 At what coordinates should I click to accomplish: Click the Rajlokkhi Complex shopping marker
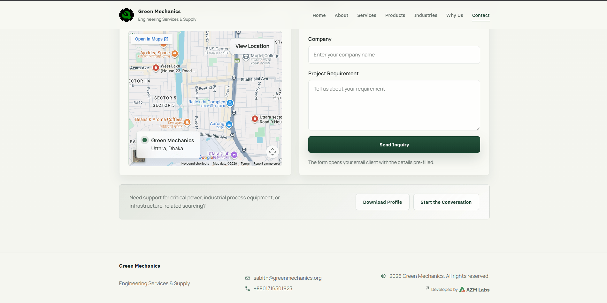tap(230, 103)
